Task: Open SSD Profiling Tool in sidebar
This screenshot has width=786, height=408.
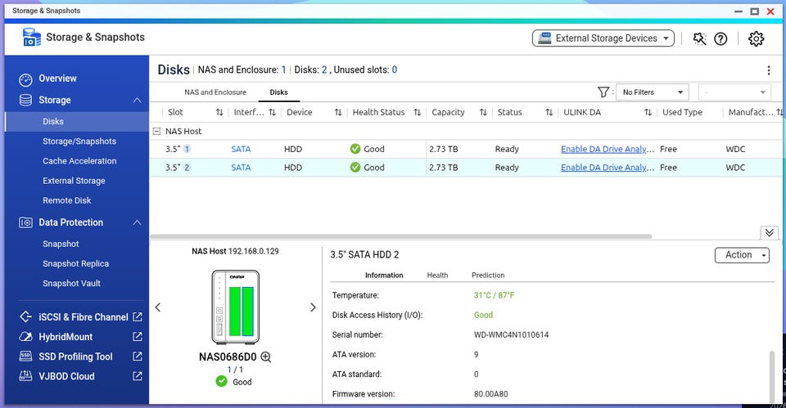Action: point(77,356)
